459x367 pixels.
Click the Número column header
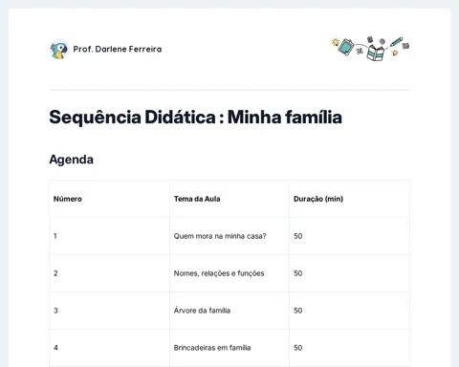click(68, 199)
